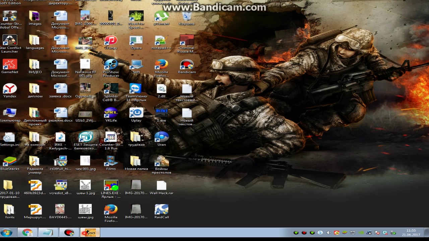Select the заявка .docx document

(x=60, y=90)
